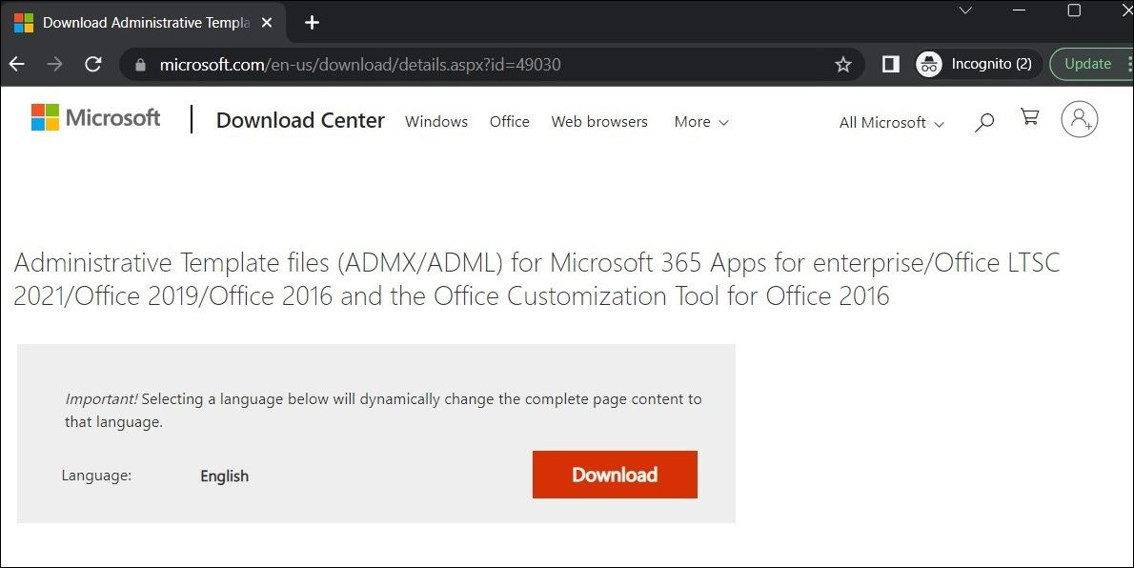Open tab search chevron in title bar
1134x568 pixels.
point(965,10)
